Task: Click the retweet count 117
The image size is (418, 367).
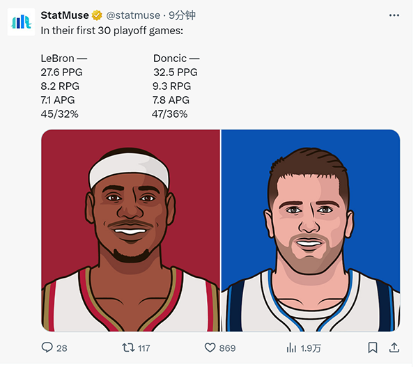Action: [x=144, y=348]
